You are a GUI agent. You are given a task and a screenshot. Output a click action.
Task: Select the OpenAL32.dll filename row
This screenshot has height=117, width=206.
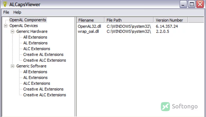click(89, 26)
